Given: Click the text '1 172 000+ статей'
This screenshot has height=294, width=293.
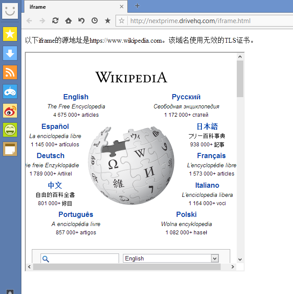Looking at the screenshot, I should pos(186,115).
